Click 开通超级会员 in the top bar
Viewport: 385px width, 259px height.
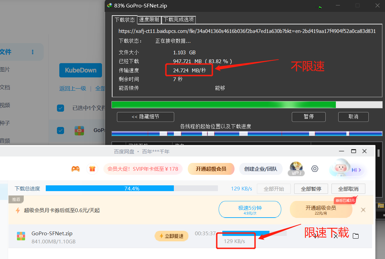click(211, 169)
